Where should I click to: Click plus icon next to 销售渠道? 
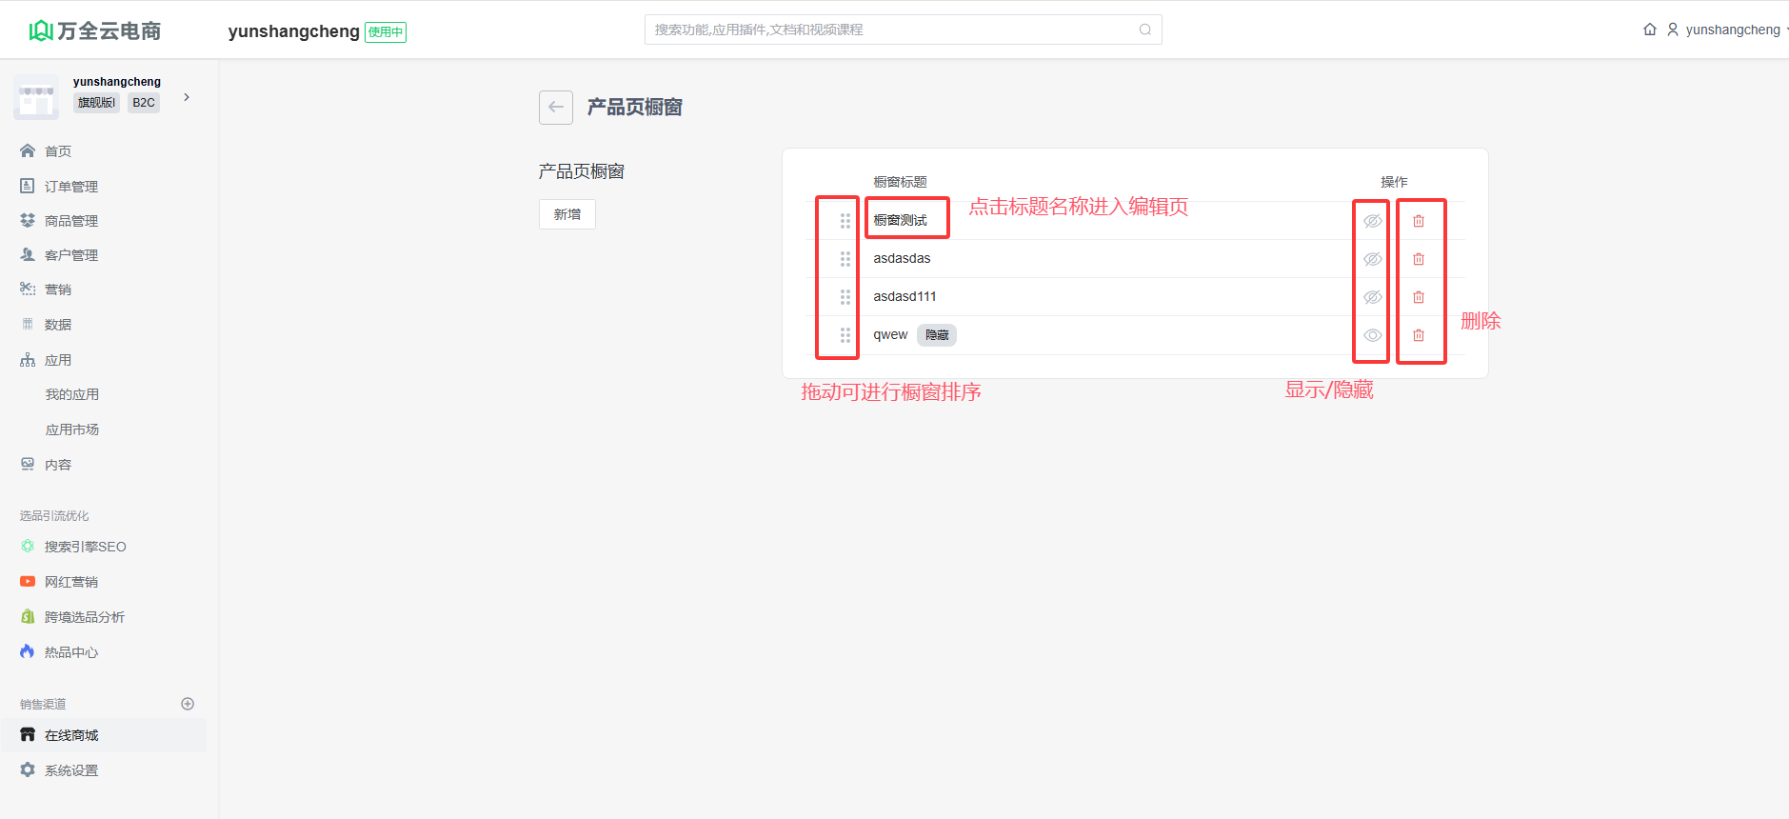[188, 704]
